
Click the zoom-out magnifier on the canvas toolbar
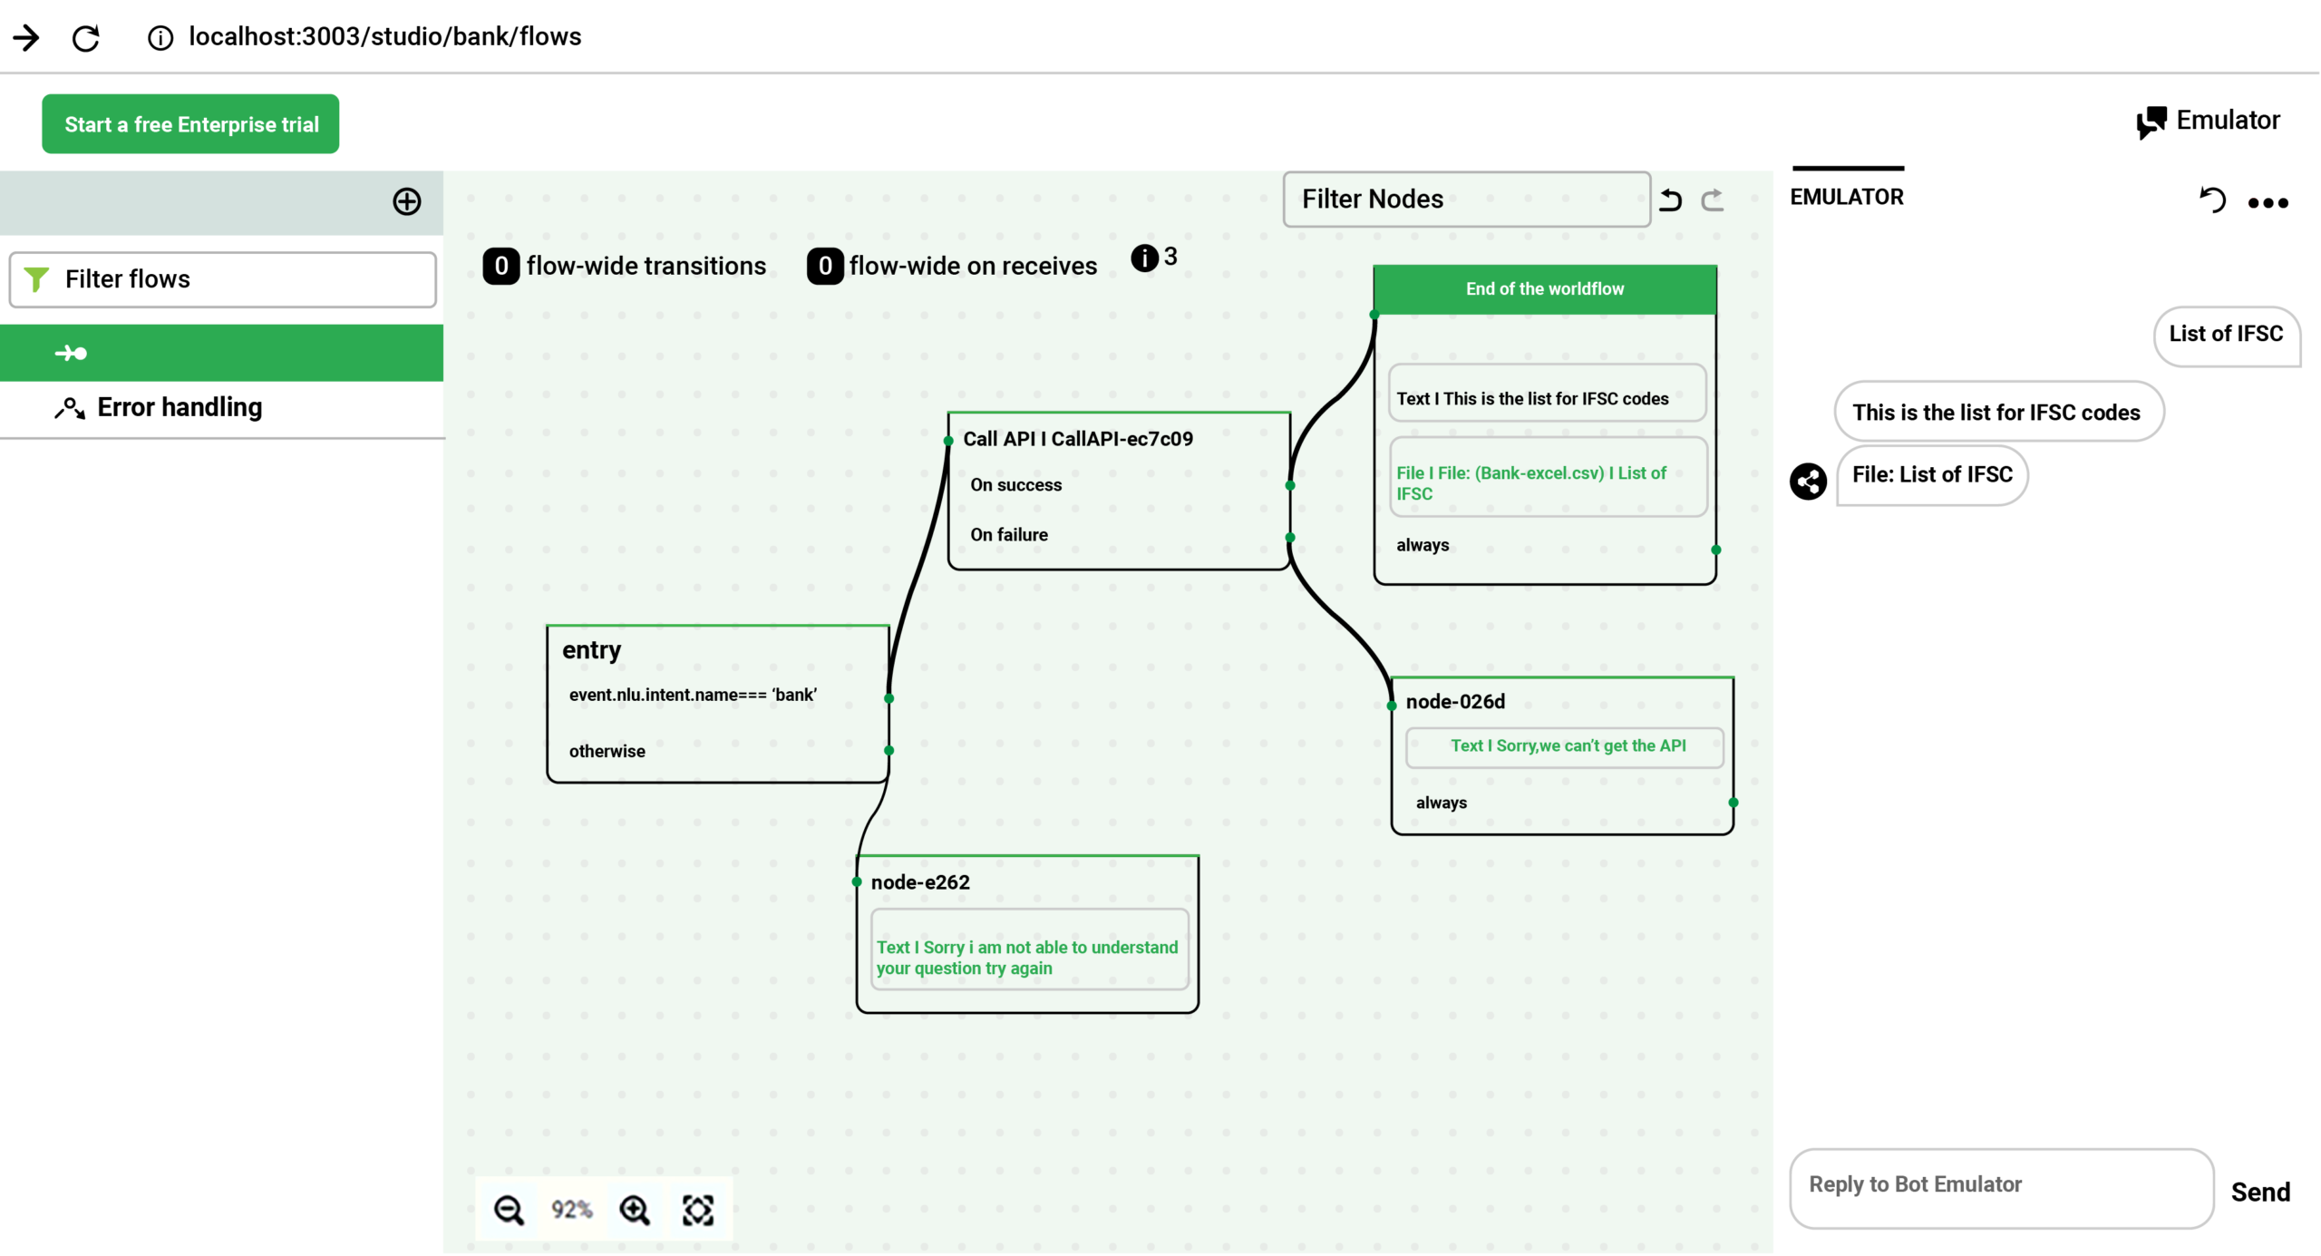pos(509,1209)
